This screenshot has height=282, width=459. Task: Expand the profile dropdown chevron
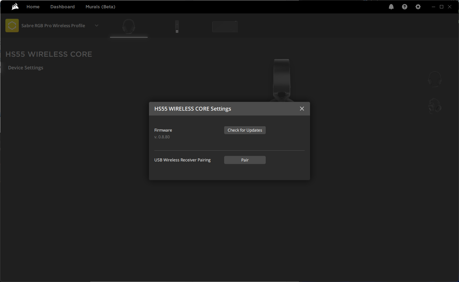(x=97, y=26)
